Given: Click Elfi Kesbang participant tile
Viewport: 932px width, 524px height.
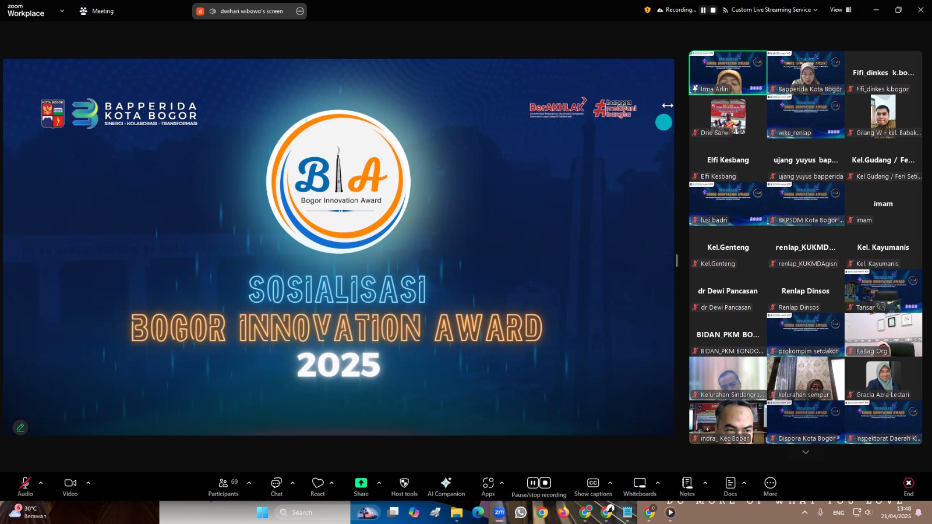Looking at the screenshot, I should tap(728, 160).
